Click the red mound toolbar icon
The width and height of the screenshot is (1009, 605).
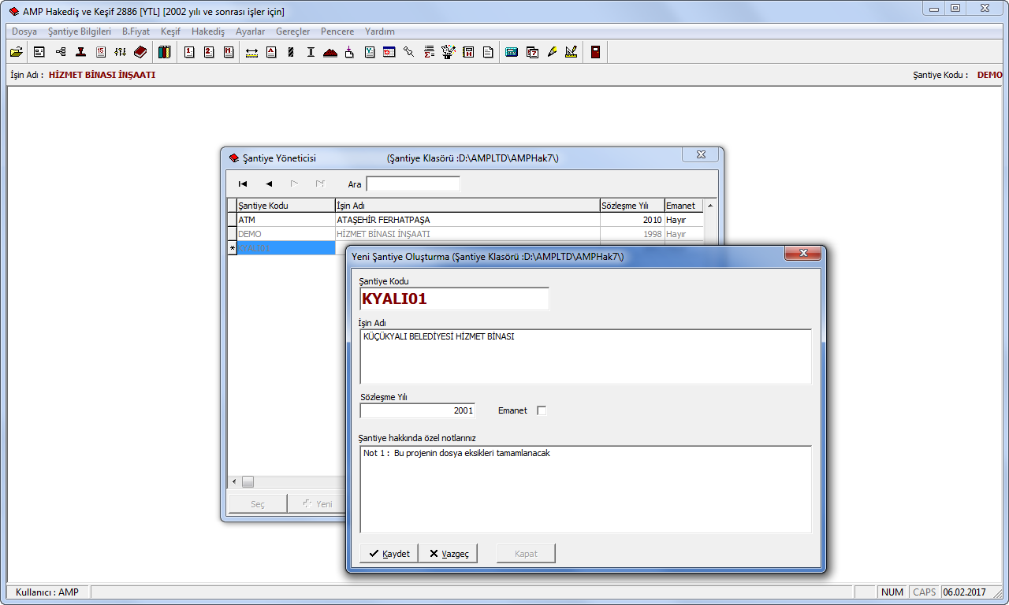(330, 53)
